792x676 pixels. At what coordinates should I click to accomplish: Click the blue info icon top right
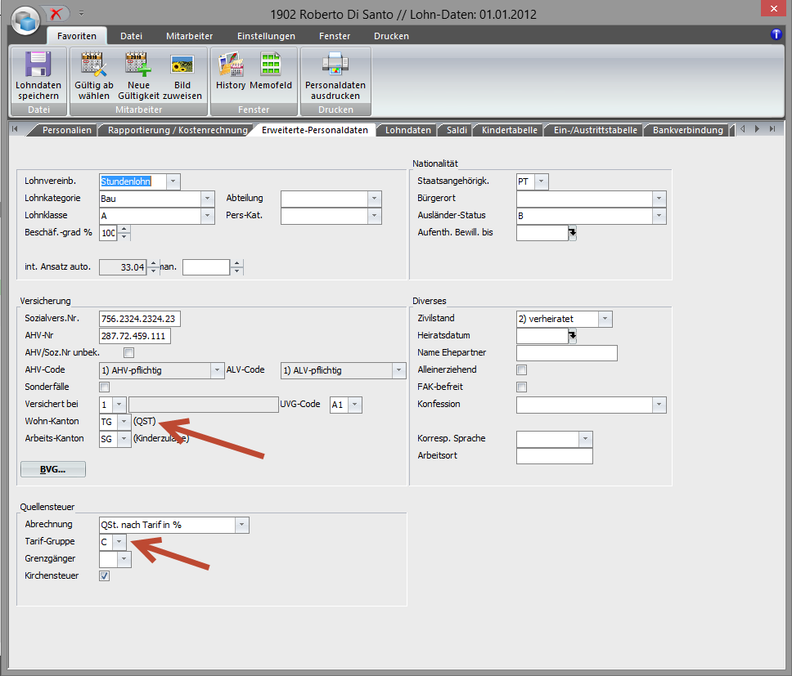776,34
